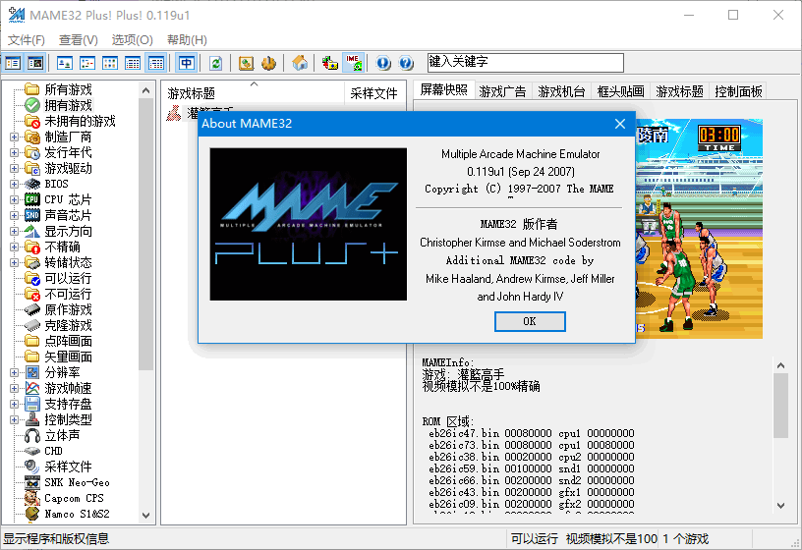Open the 文件(F) menu
This screenshot has width=802, height=550.
(x=27, y=40)
